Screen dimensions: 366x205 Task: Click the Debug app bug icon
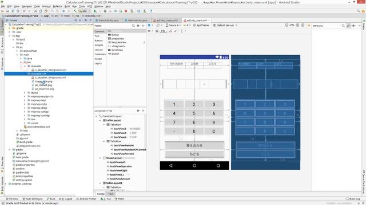tap(105, 11)
